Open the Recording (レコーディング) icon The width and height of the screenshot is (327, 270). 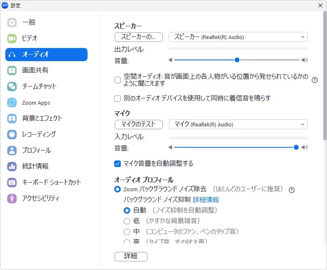click(x=12, y=134)
